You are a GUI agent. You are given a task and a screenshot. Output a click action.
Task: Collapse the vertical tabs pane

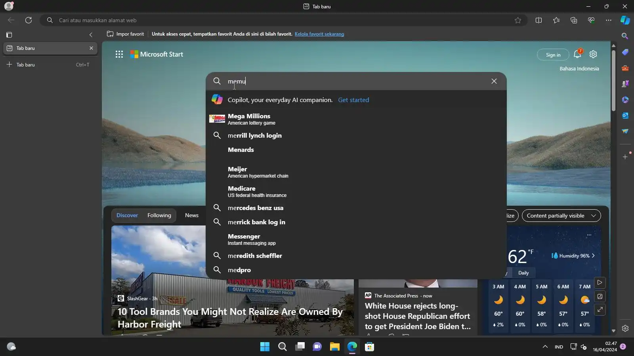(x=91, y=35)
